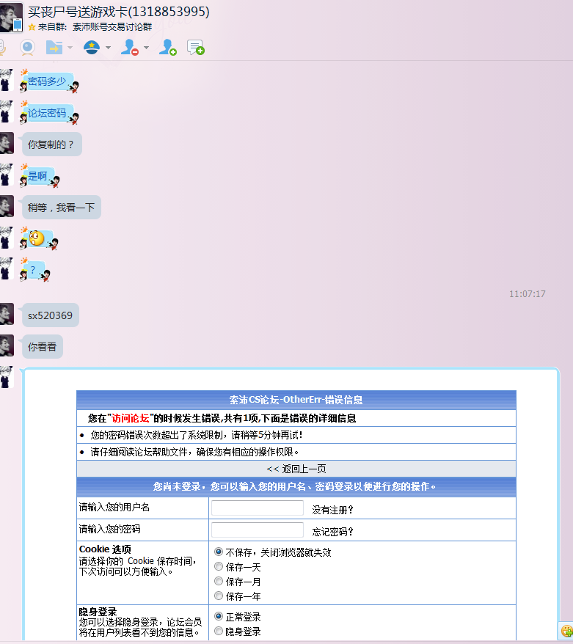Click the emoji icon at bottom right corner
This screenshot has height=644, width=573.
coord(566,630)
